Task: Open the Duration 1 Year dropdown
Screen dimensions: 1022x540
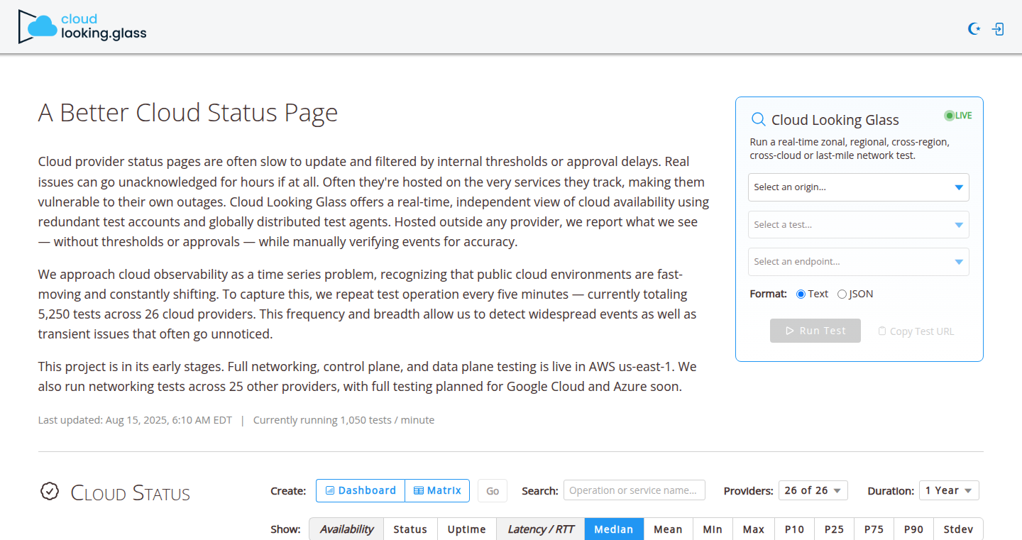Action: coord(949,490)
